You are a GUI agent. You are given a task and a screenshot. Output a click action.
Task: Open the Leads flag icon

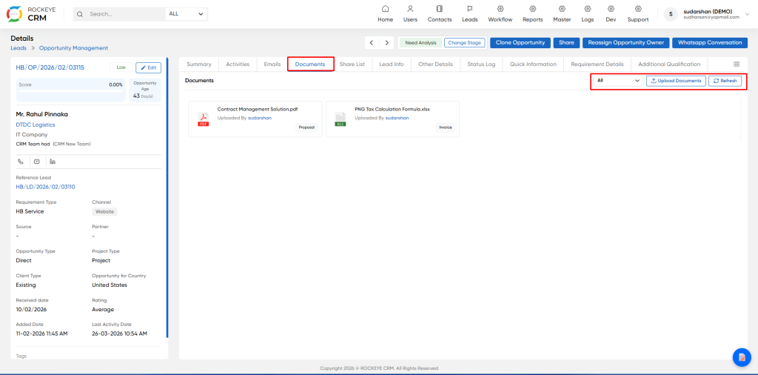[469, 9]
